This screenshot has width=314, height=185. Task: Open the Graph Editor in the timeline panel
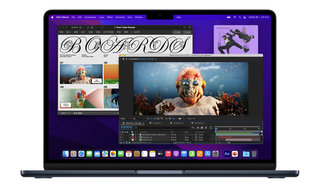[x=211, y=127]
